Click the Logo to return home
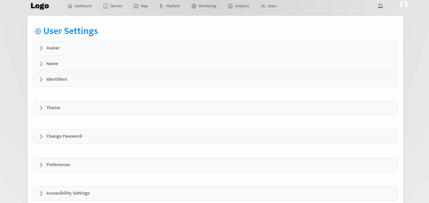This screenshot has width=429, height=203. click(x=40, y=6)
